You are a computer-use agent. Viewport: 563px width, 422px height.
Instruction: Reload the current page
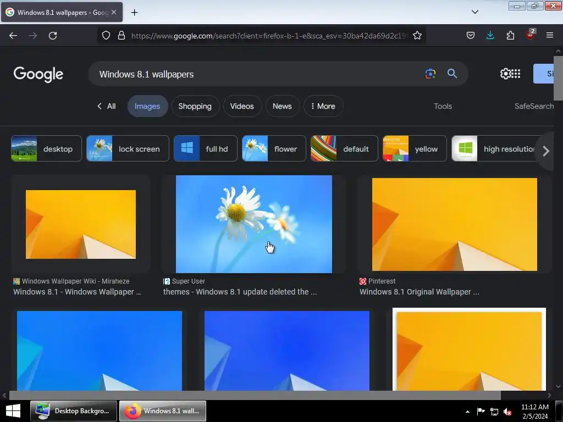[x=53, y=36]
